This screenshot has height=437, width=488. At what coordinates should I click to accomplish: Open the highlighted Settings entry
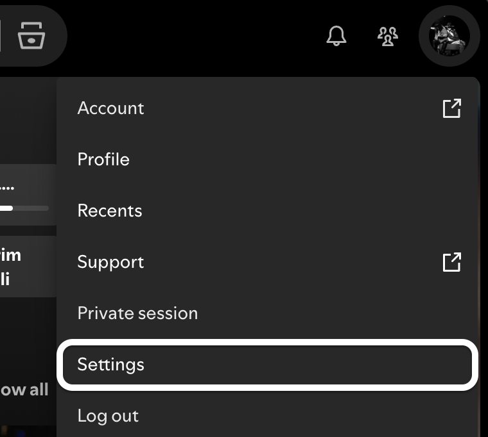[267, 365]
